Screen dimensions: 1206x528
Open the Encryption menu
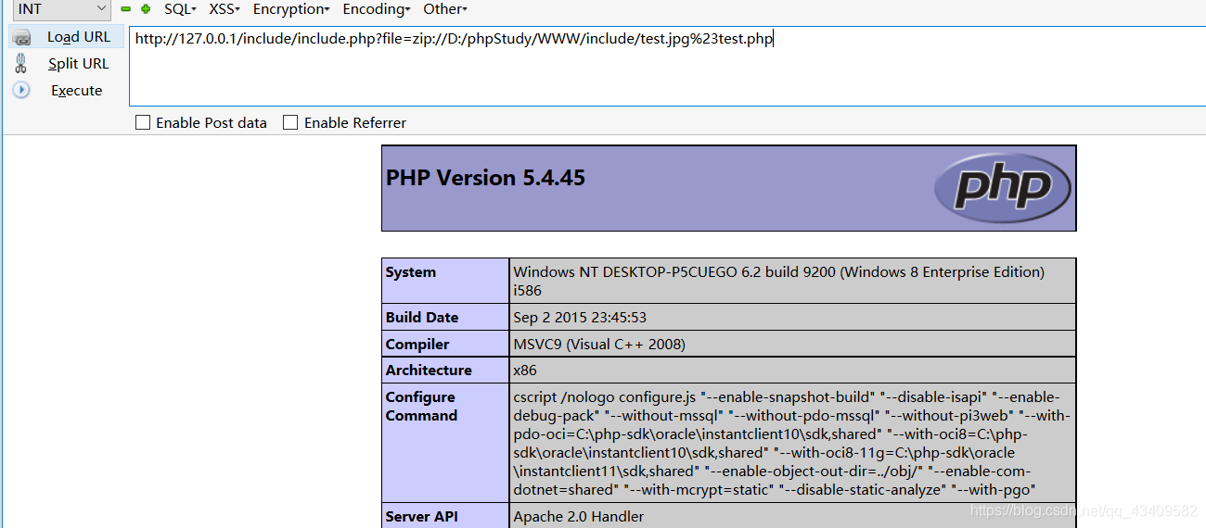pos(291,9)
